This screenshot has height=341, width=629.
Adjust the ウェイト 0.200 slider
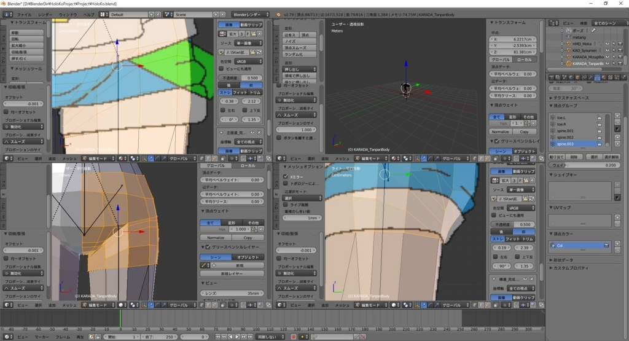coord(585,165)
